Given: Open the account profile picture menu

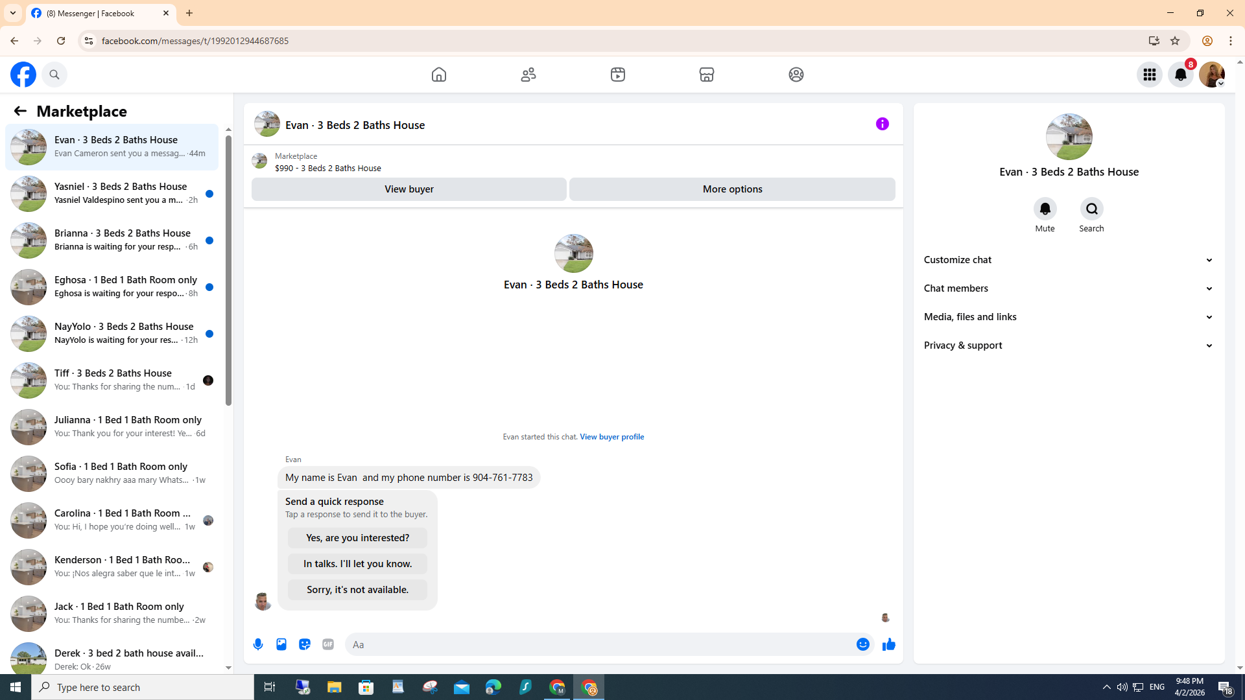Looking at the screenshot, I should [x=1212, y=75].
